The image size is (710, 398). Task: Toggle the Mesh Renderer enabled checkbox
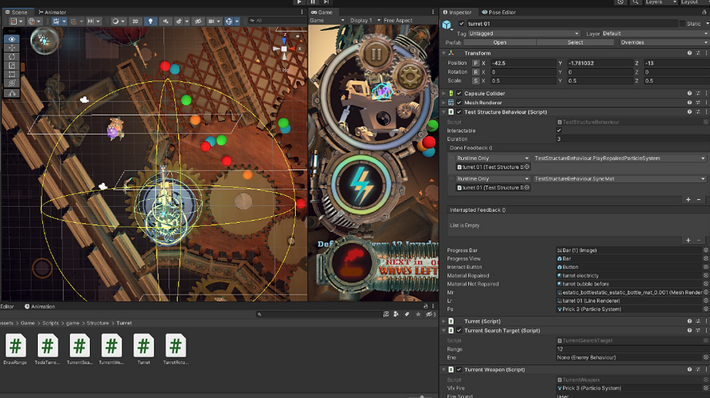point(459,102)
